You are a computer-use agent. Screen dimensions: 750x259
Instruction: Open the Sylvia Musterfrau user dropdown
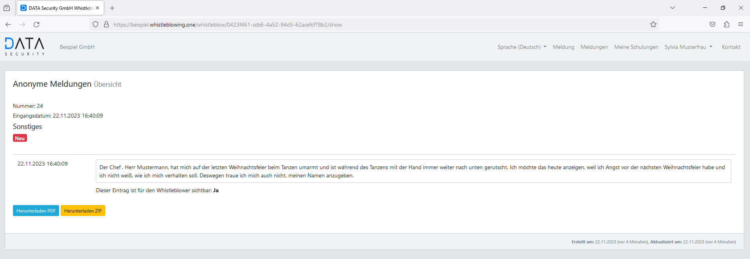[688, 47]
